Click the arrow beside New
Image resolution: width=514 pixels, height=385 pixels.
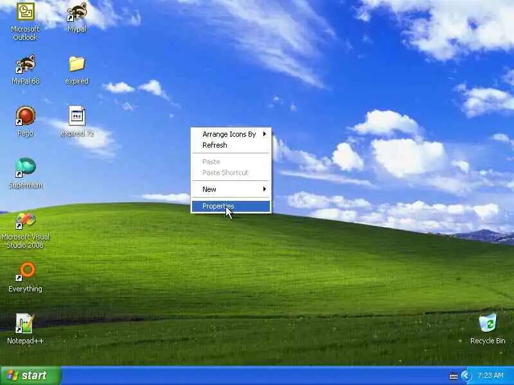tap(265, 189)
